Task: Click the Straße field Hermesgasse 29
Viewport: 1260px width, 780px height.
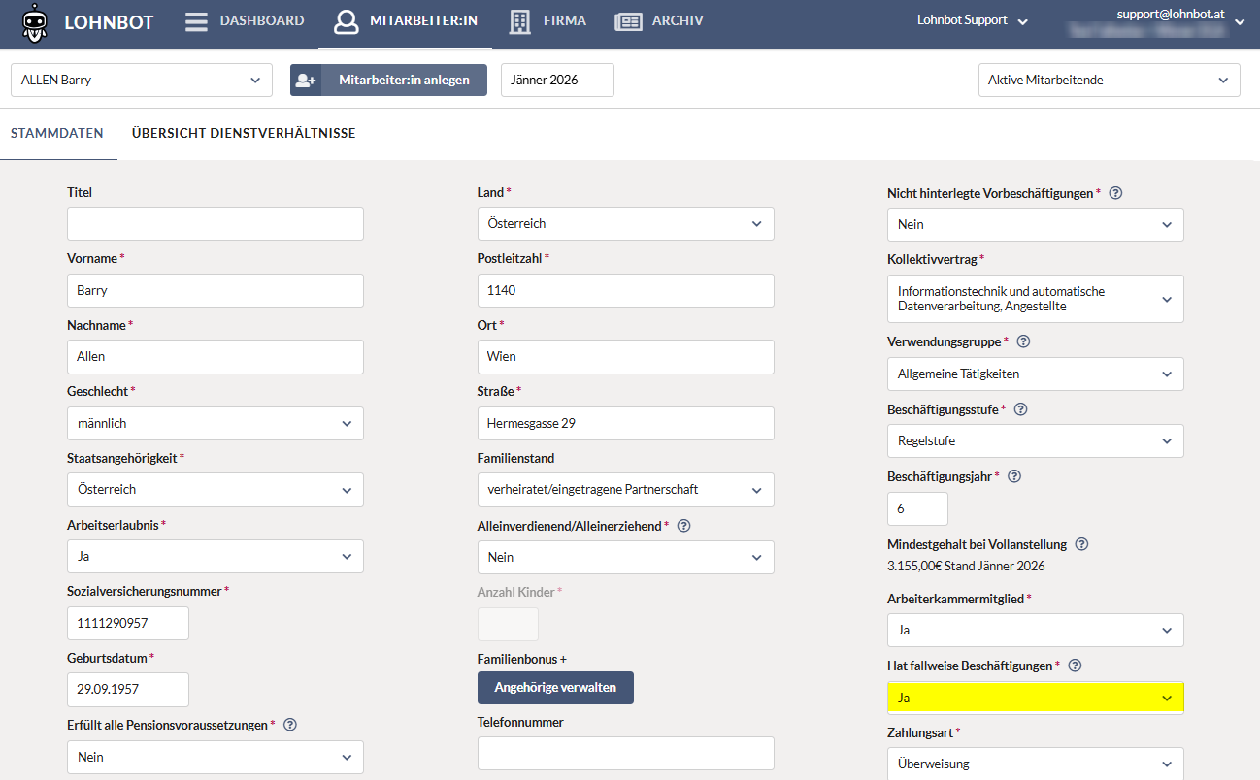Action: pos(626,423)
